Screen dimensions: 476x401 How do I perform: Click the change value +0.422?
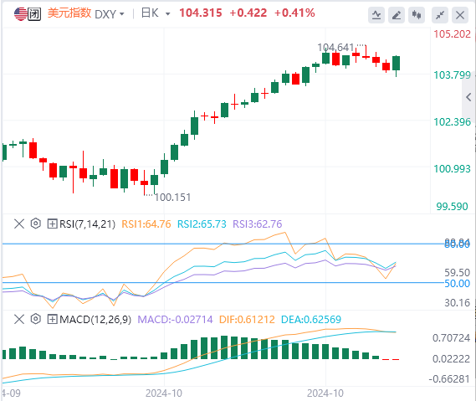[248, 13]
